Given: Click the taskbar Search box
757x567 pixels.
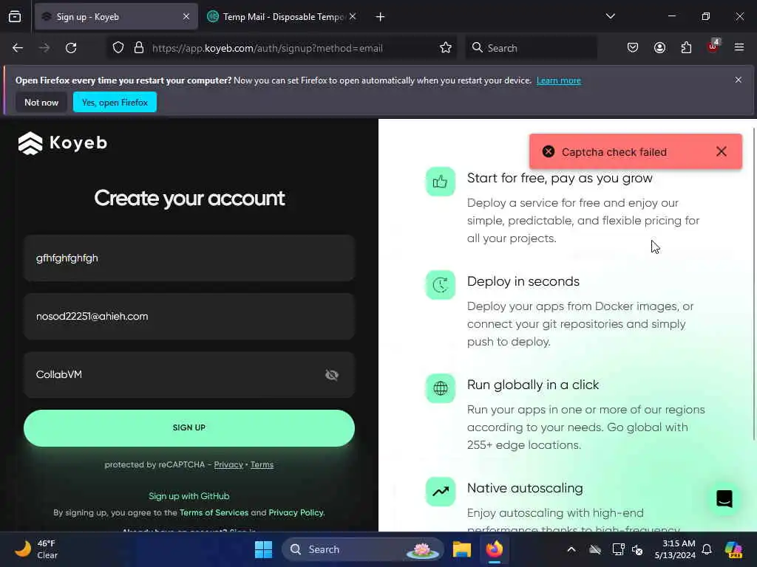Looking at the screenshot, I should [x=362, y=549].
